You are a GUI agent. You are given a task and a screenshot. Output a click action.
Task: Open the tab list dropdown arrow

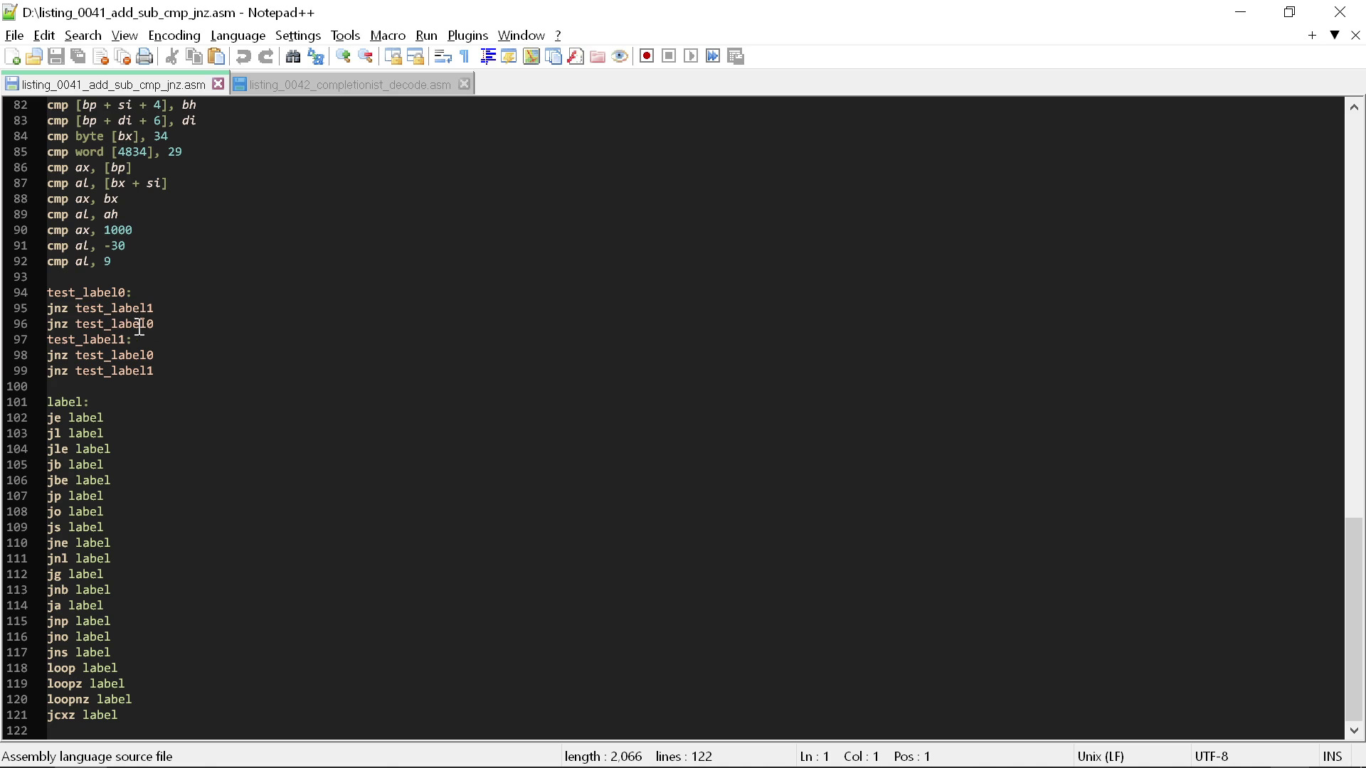(x=1335, y=35)
